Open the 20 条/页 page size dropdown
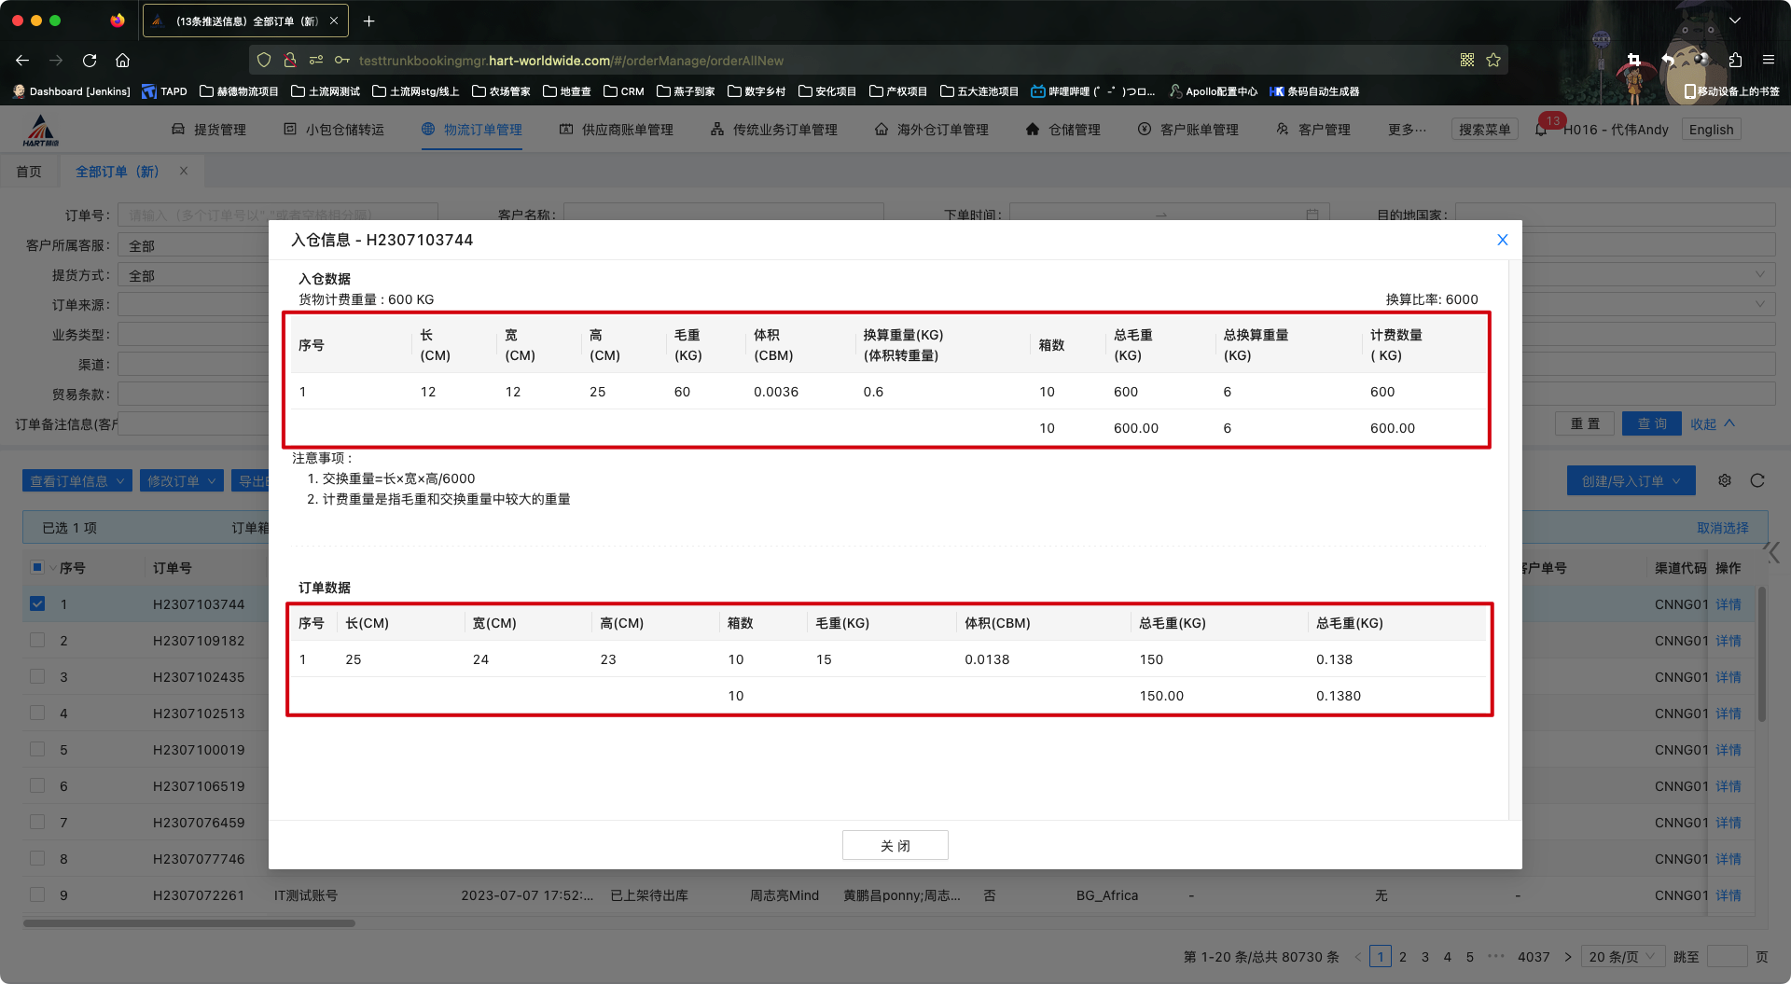The width and height of the screenshot is (1791, 984). [x=1622, y=956]
